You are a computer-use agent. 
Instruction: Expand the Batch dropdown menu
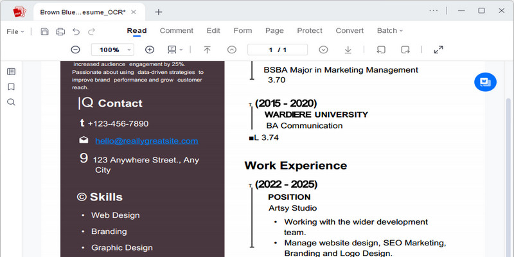[x=390, y=31]
